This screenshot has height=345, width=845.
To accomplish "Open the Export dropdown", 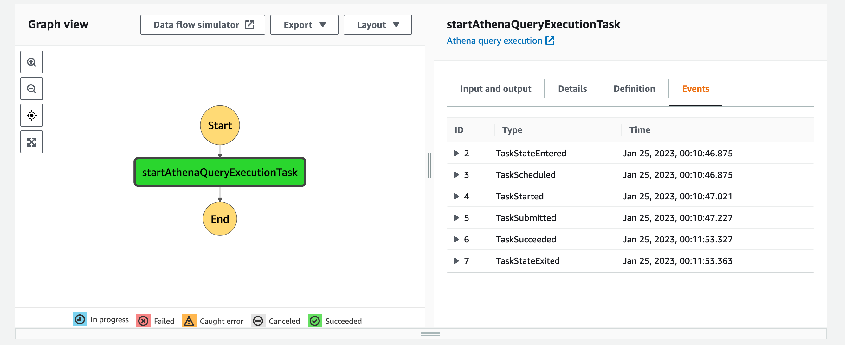I will (304, 25).
